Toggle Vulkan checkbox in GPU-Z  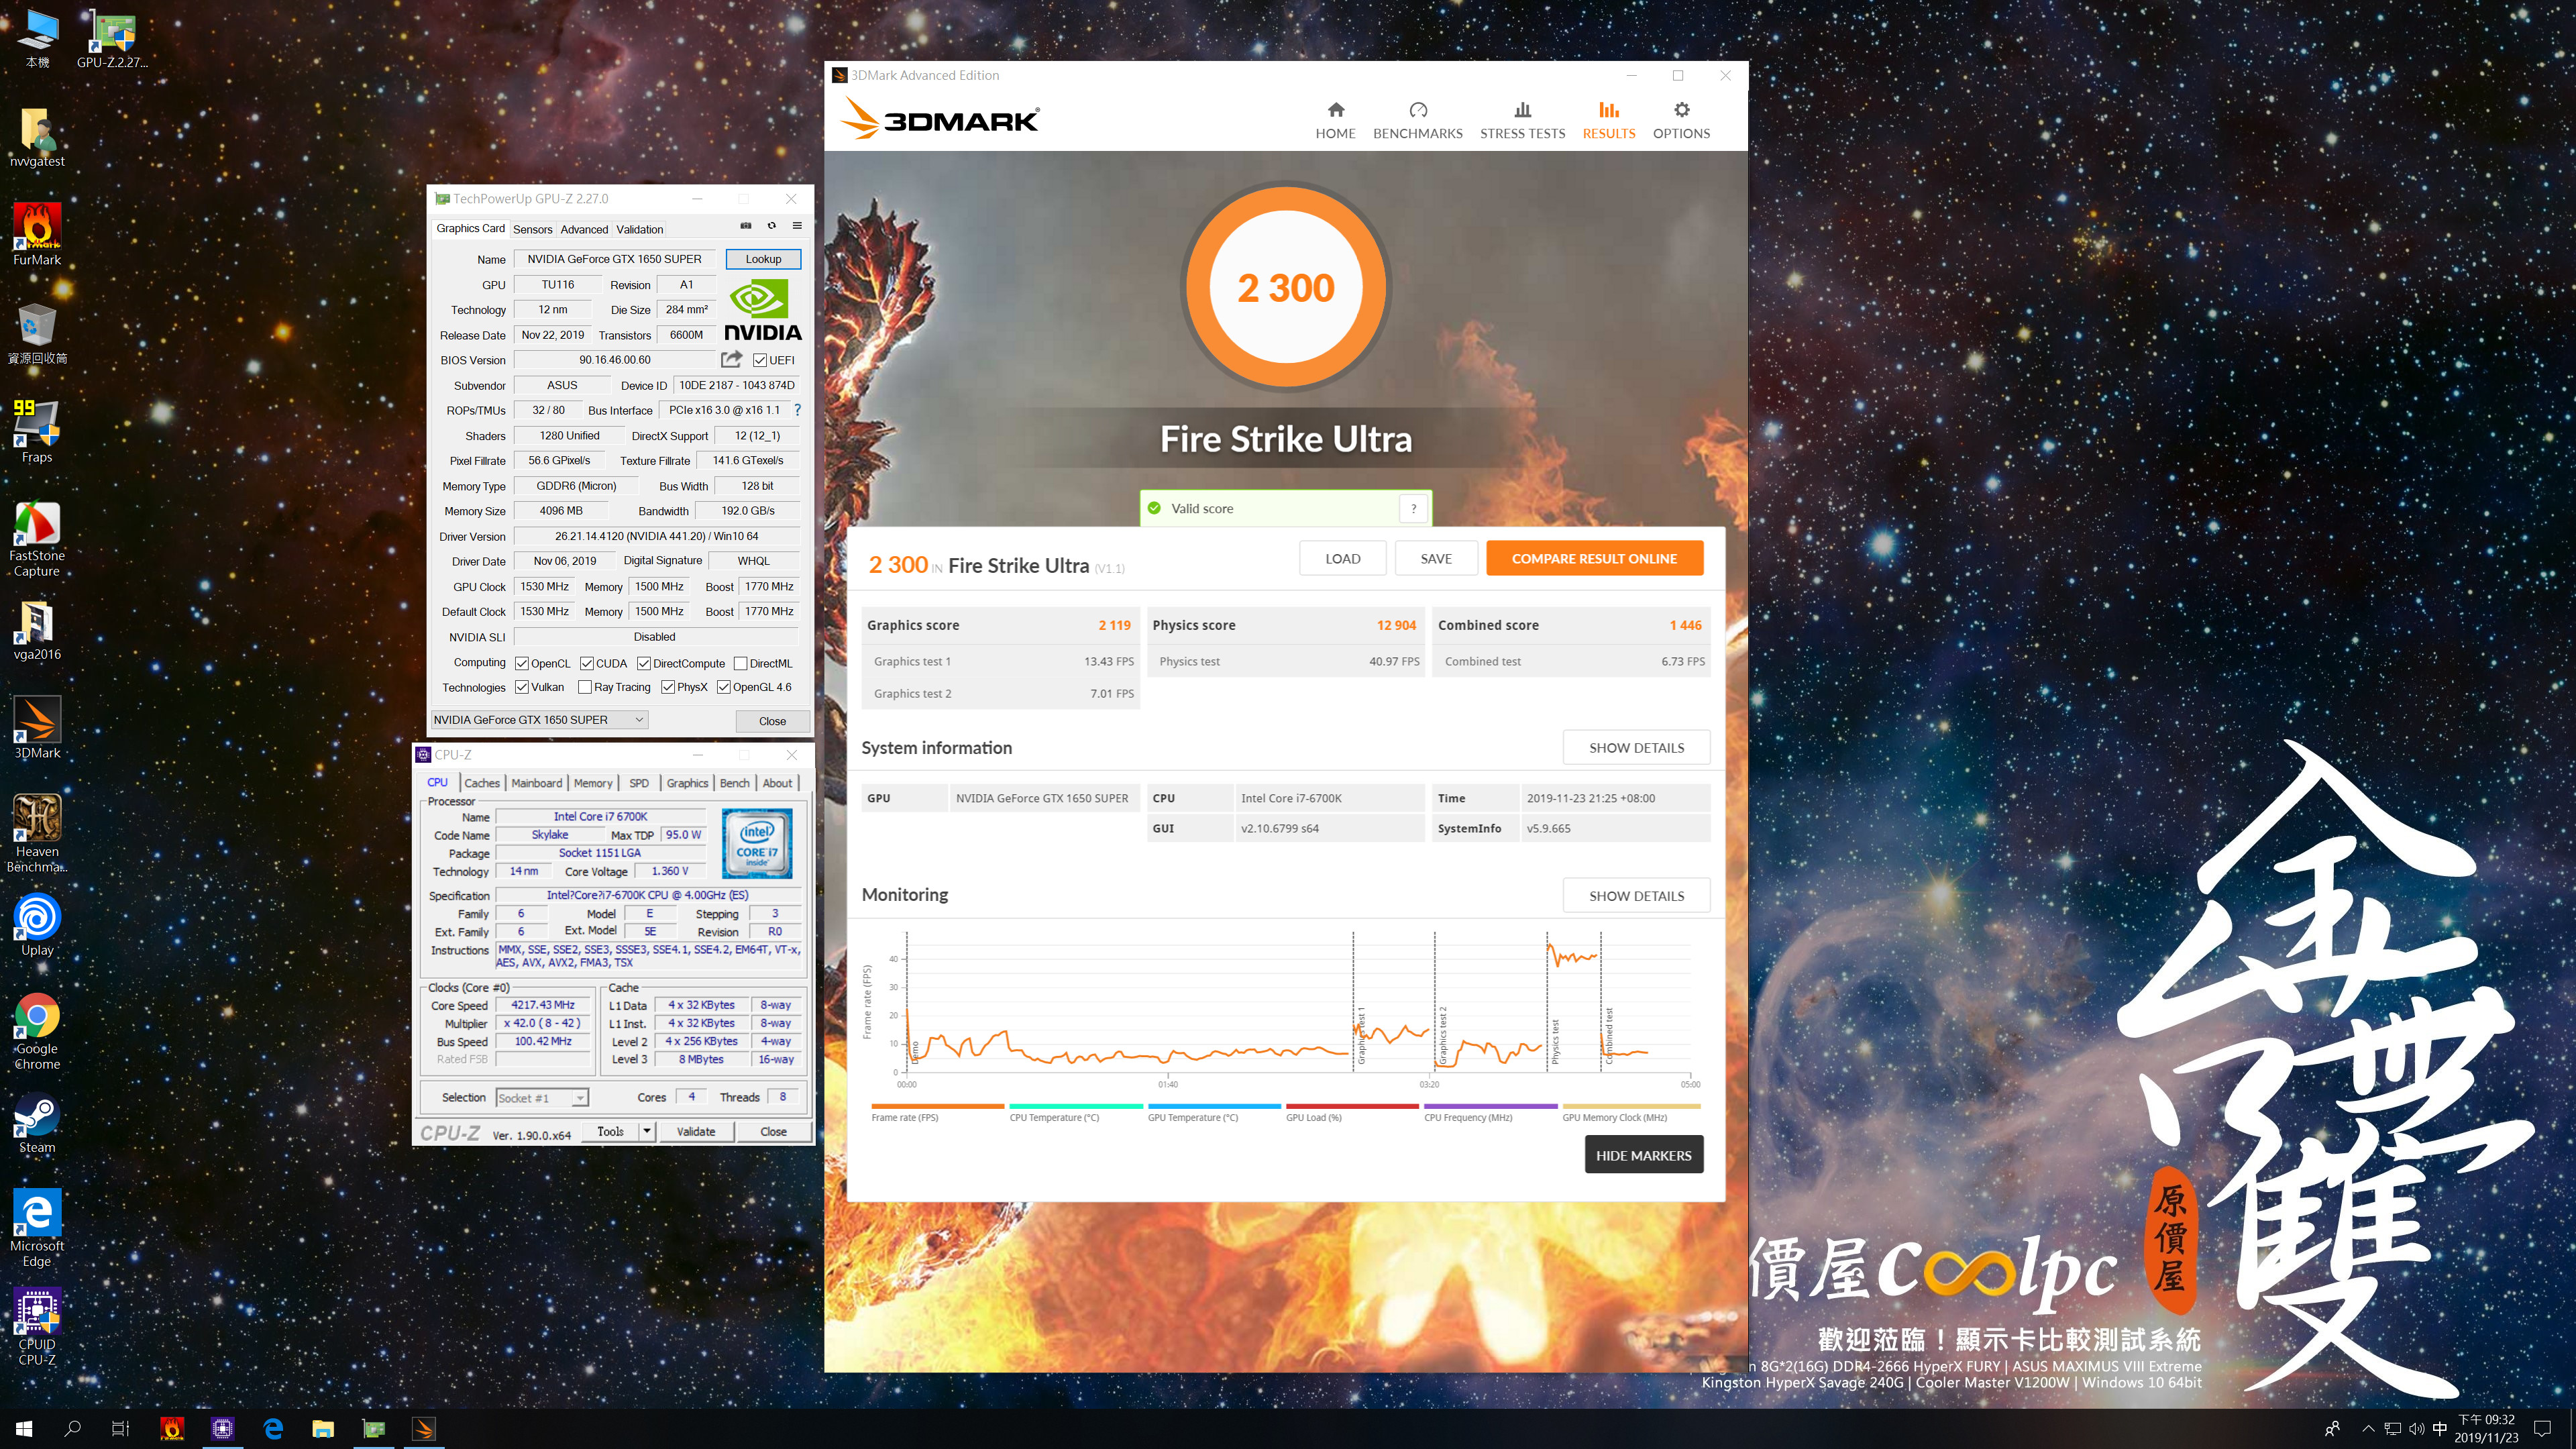[522, 687]
